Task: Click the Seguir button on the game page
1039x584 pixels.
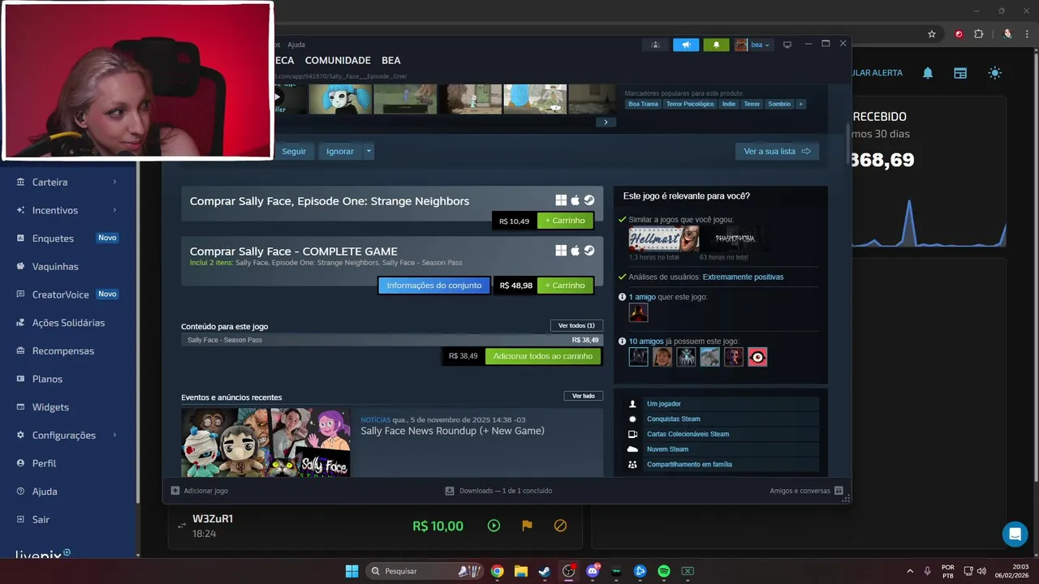Action: (294, 151)
